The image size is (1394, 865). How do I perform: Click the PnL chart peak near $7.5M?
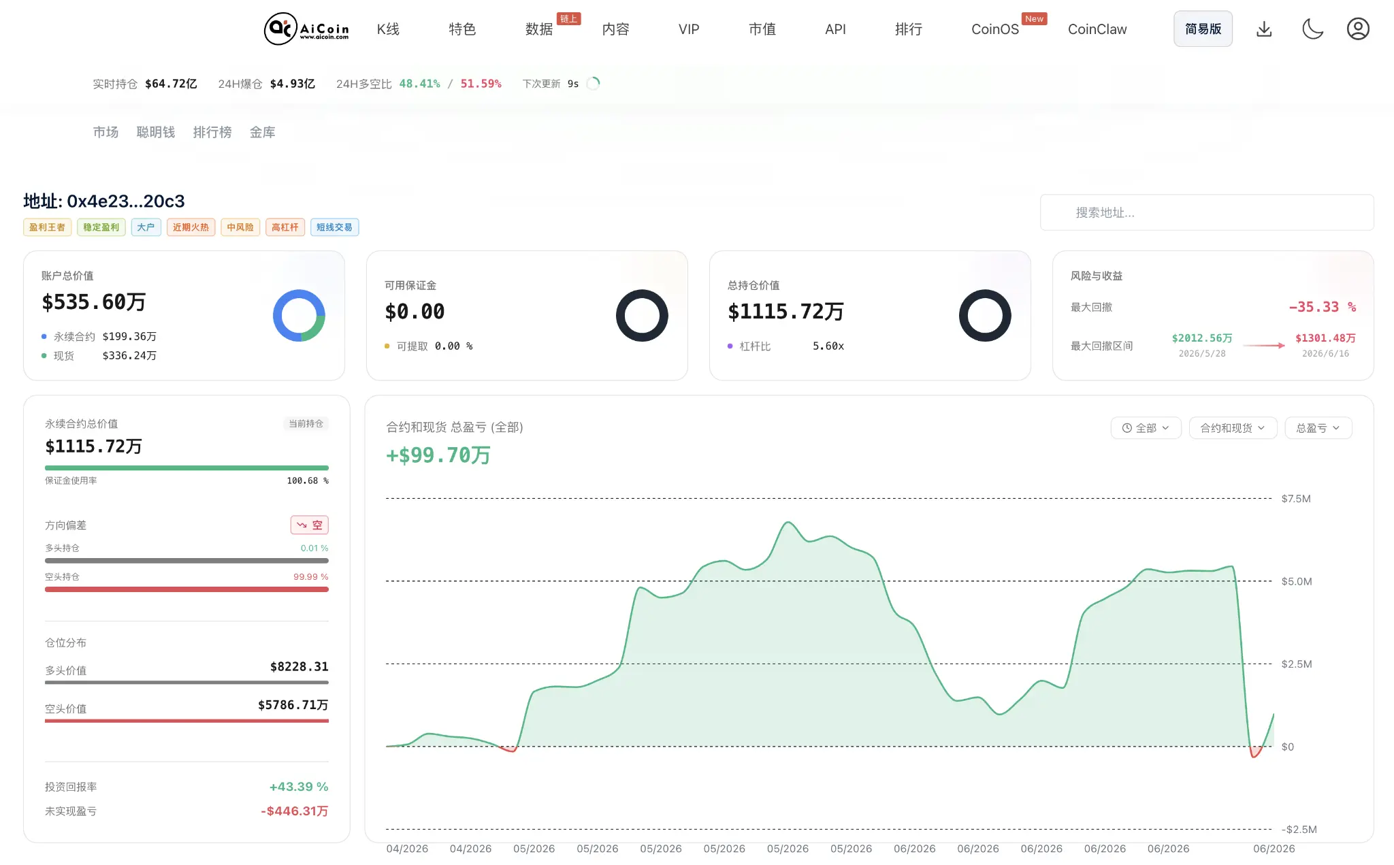[788, 523]
